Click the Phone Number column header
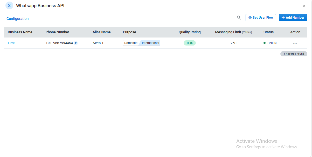Screen dimensions: 312x157 [x=57, y=32]
